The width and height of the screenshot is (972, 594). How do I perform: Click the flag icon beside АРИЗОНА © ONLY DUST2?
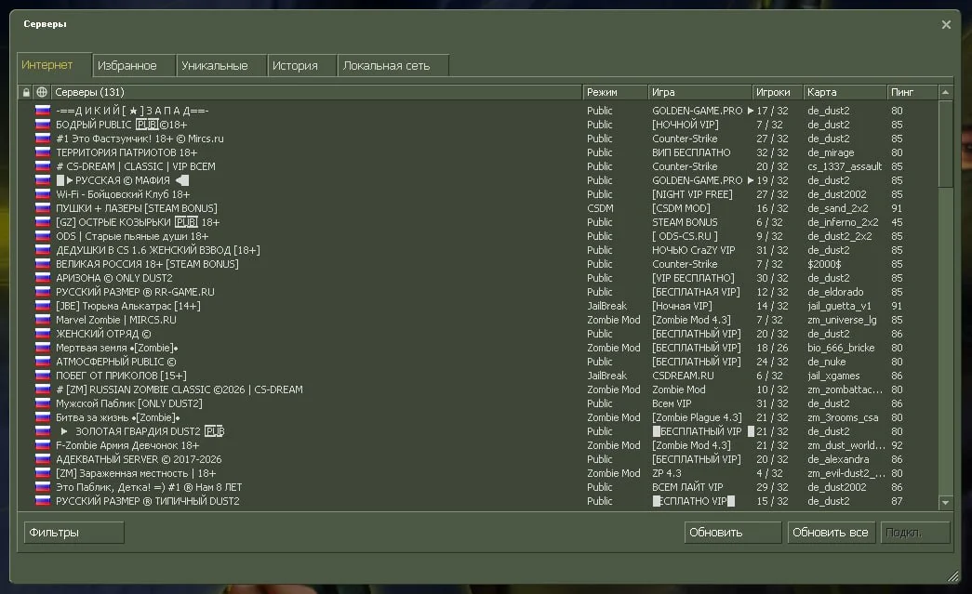click(x=43, y=278)
